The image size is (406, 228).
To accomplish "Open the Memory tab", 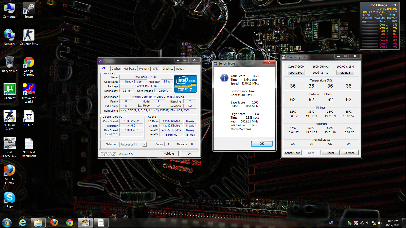I will 144,69.
